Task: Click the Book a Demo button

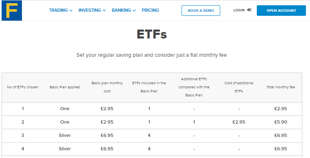Action: [x=201, y=11]
